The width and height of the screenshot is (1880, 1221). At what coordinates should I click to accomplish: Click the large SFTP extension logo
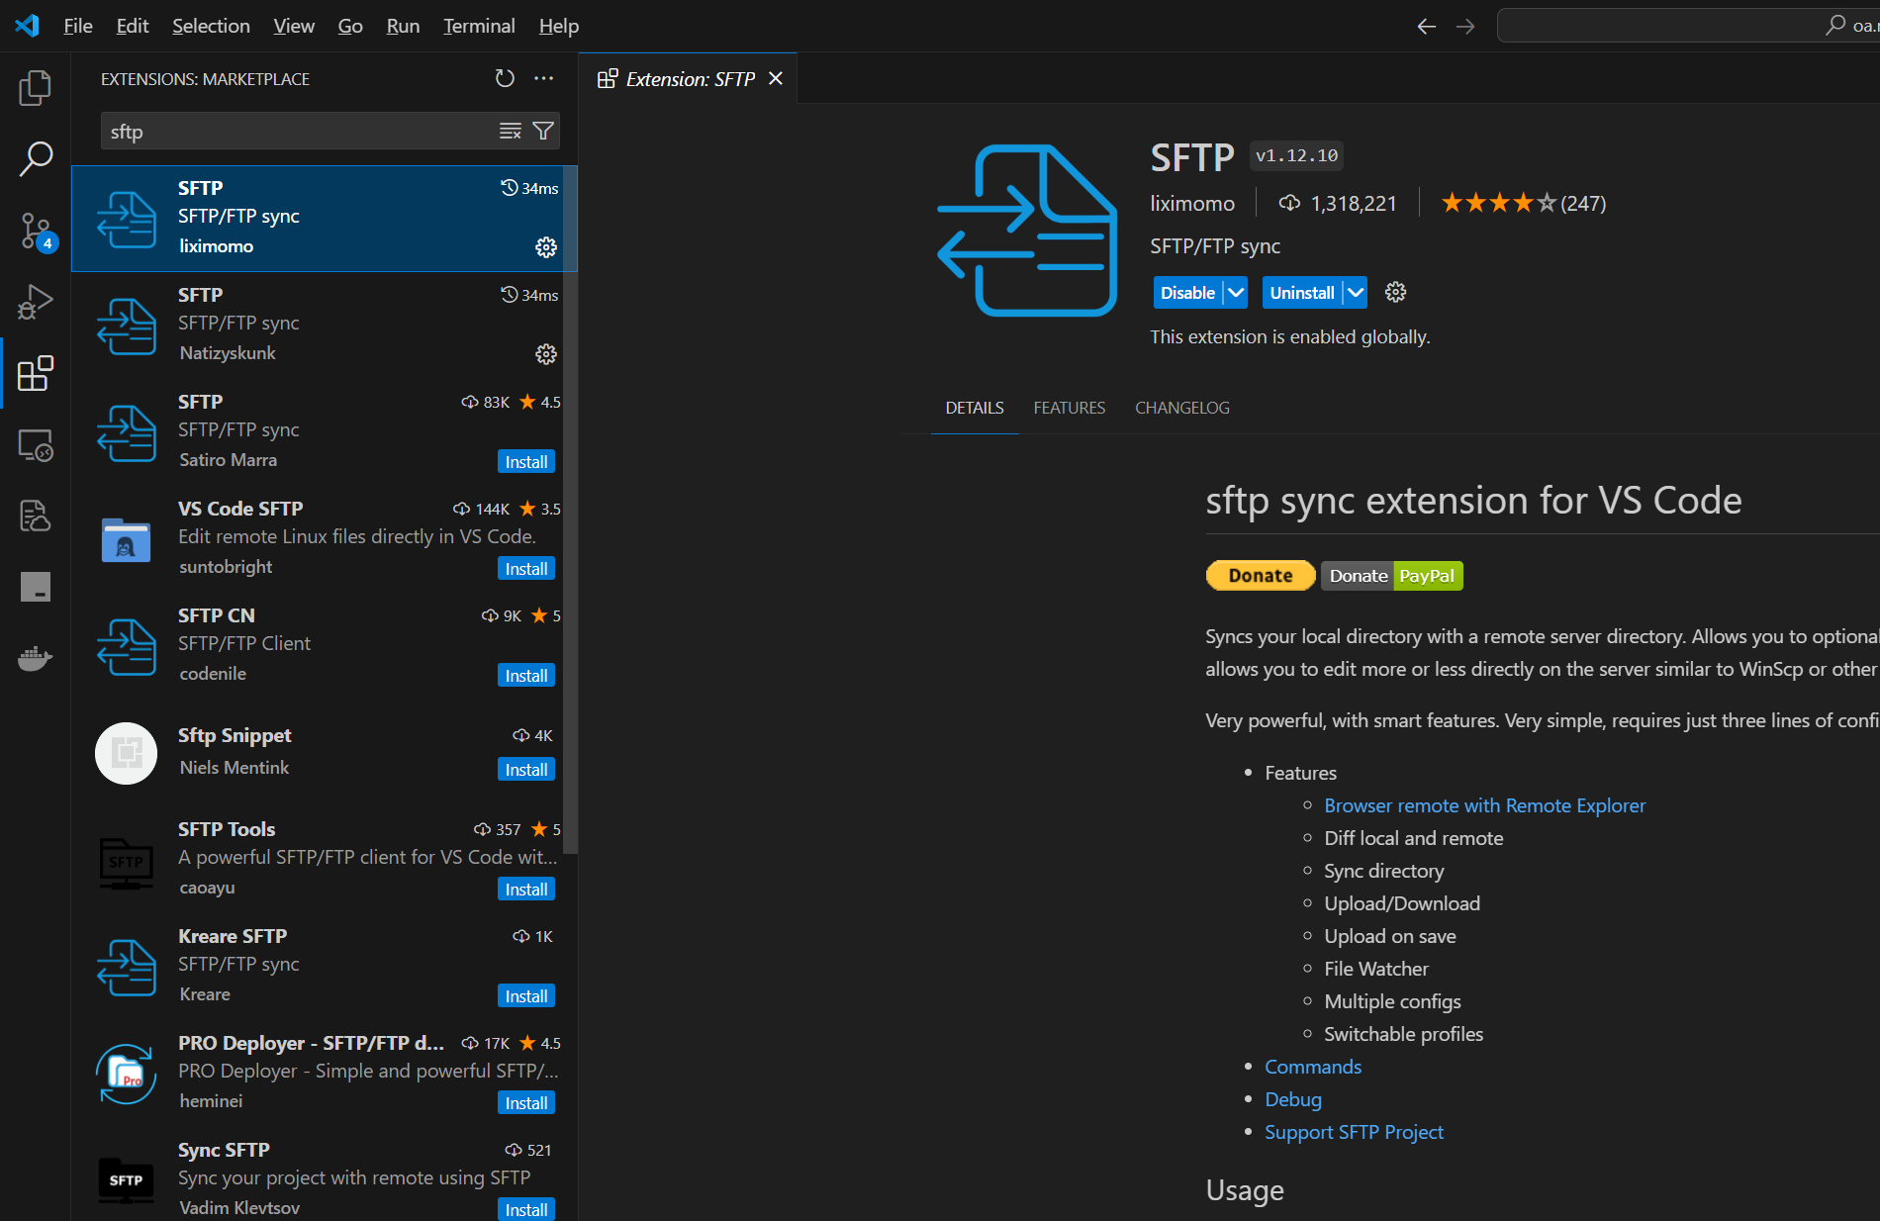[1027, 231]
